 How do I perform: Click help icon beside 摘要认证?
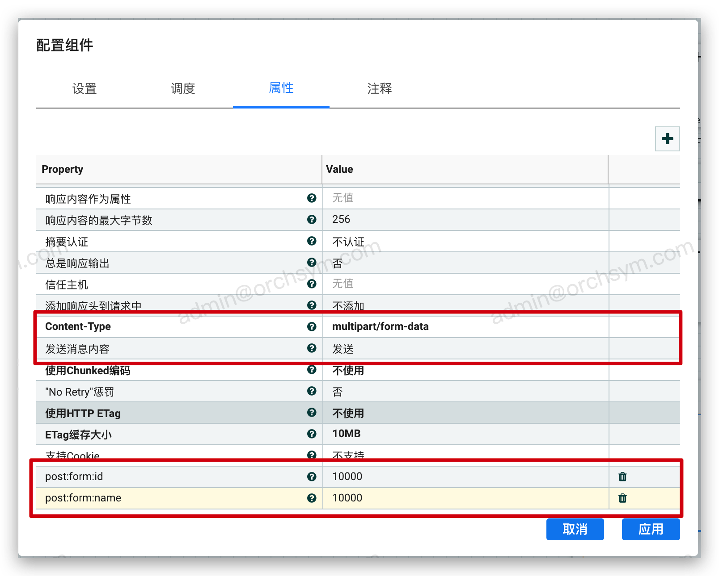click(x=312, y=241)
